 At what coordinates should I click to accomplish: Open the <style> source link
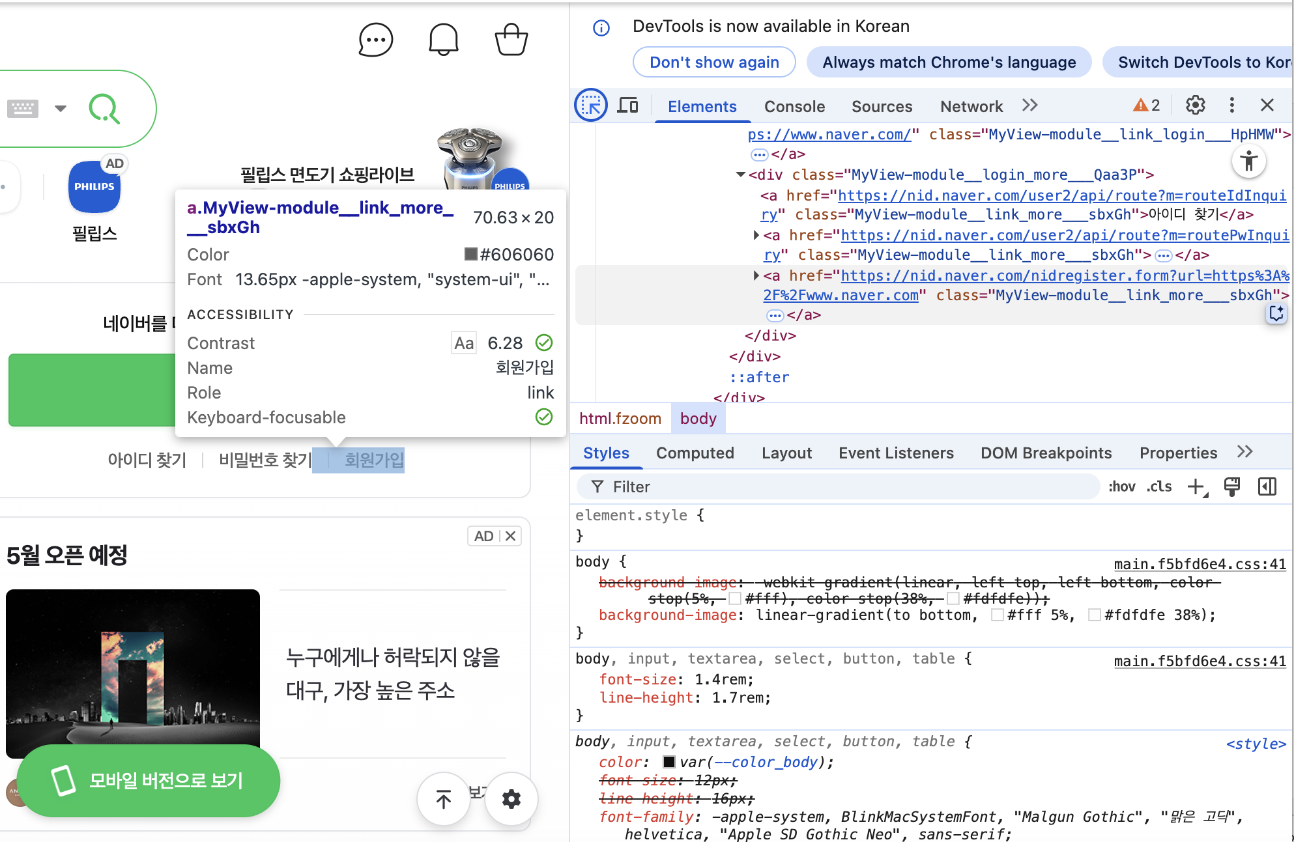pyautogui.click(x=1256, y=744)
